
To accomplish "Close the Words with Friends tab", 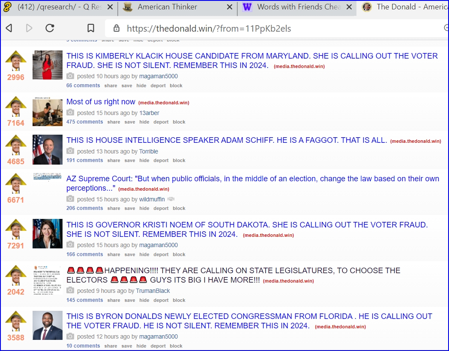I will pyautogui.click(x=349, y=7).
